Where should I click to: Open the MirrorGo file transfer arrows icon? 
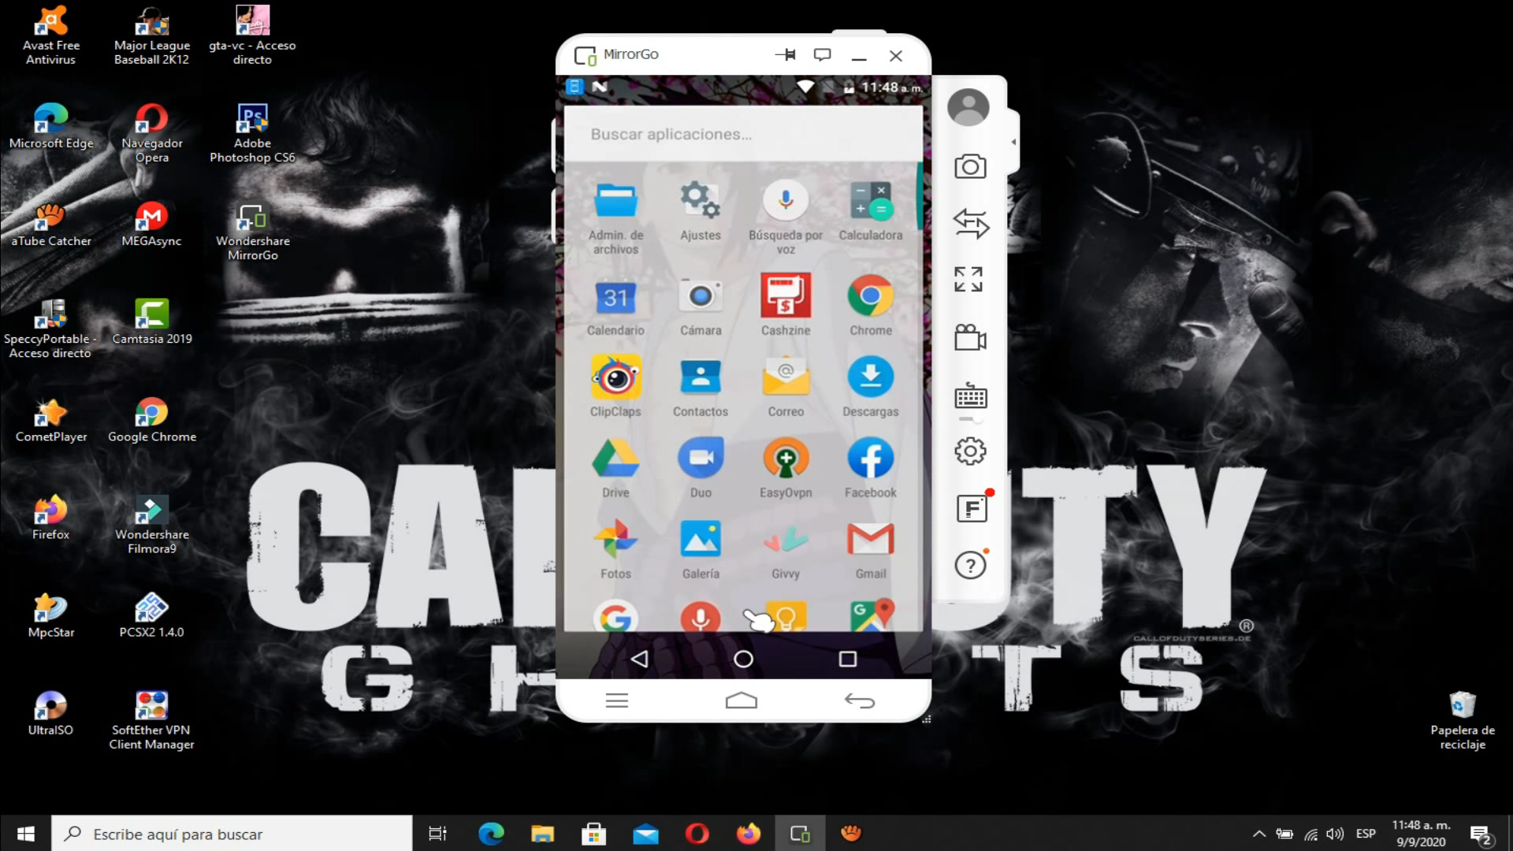[970, 224]
